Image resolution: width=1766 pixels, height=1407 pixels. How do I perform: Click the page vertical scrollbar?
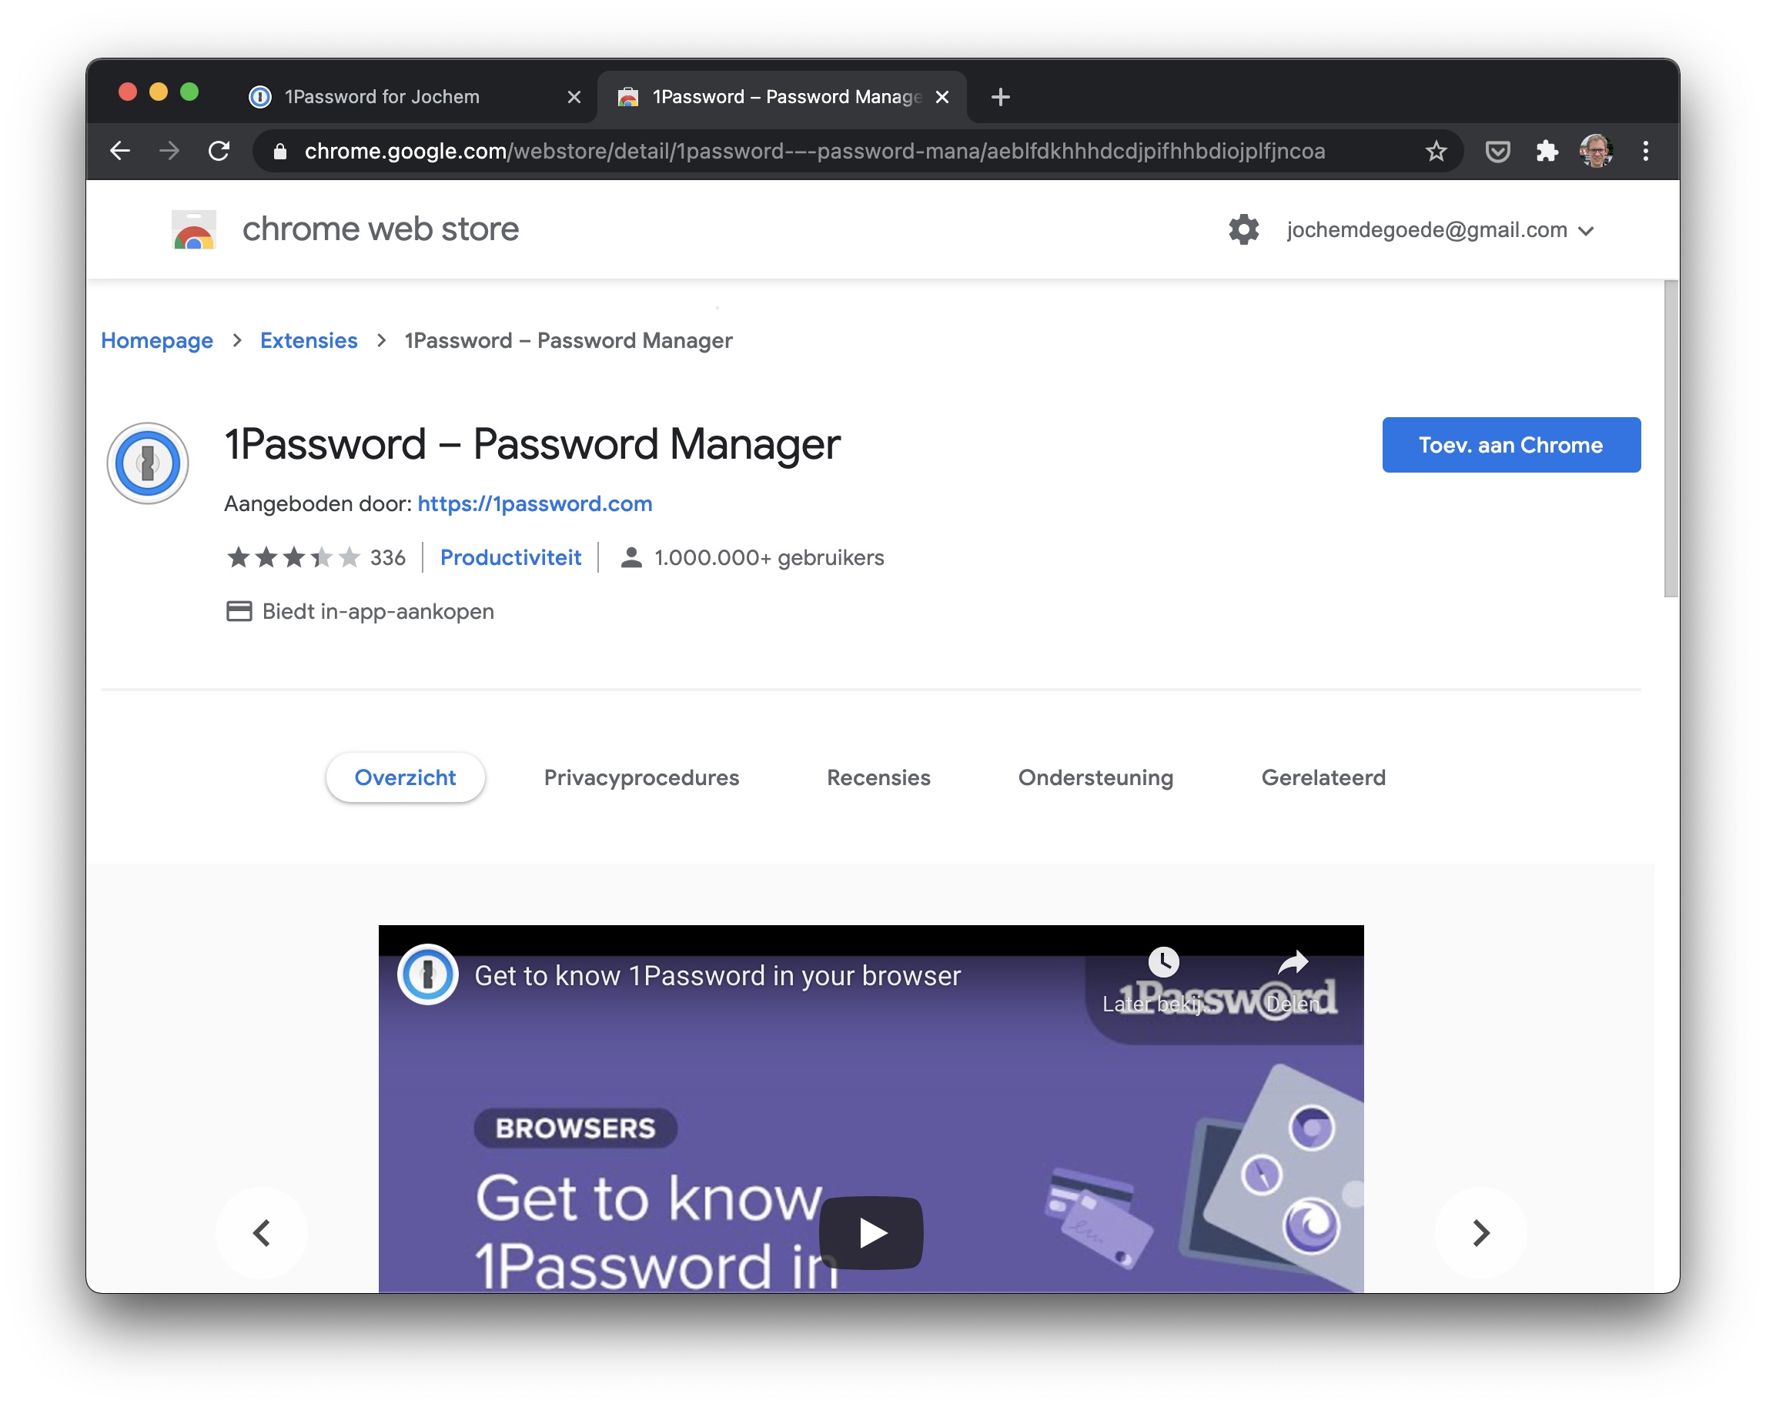[1671, 438]
